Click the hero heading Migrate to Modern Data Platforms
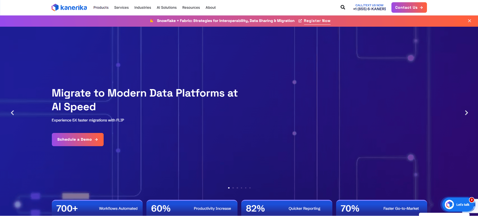 coord(145,100)
